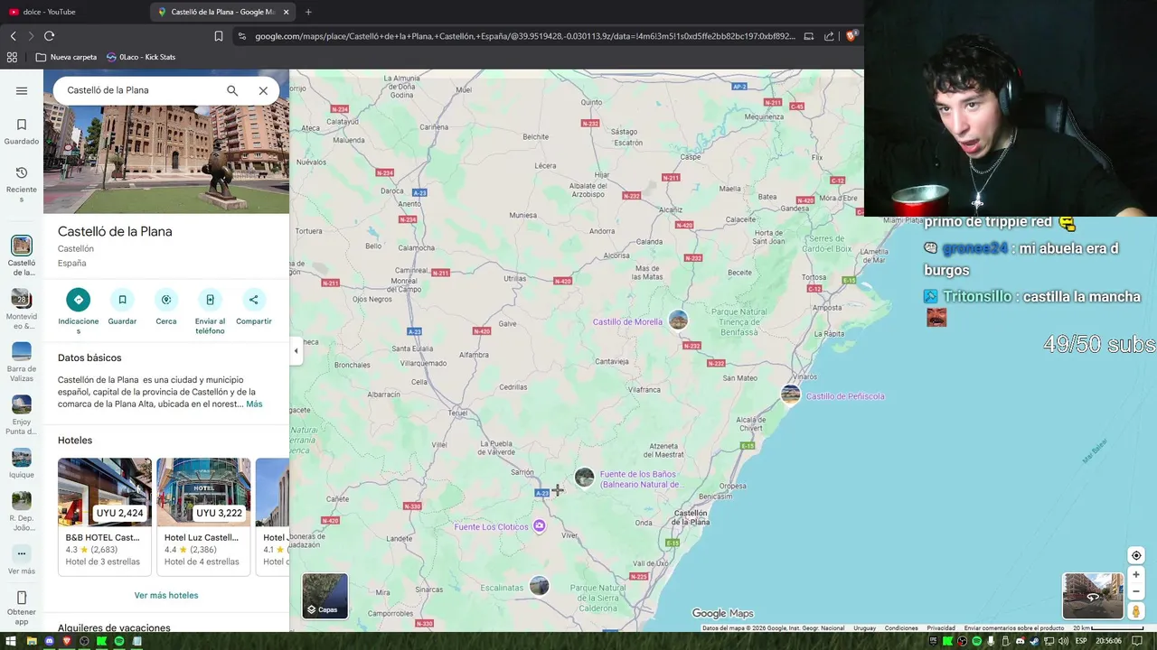Click the Castillo de Morella map marker

[678, 320]
